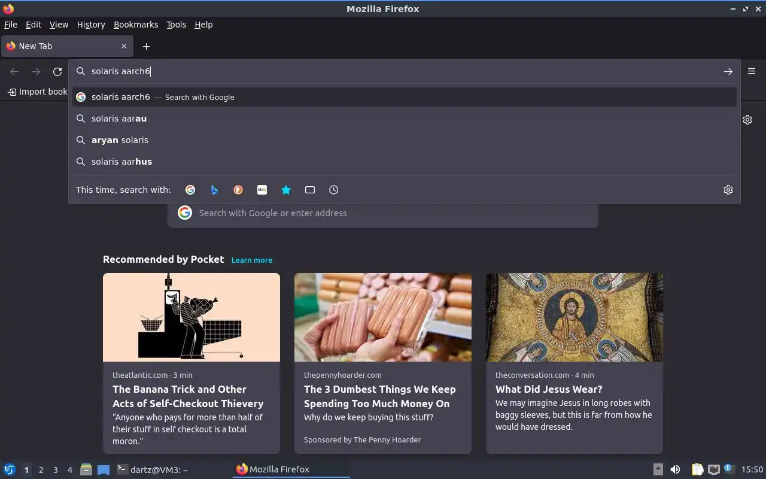This screenshot has width=766, height=479.
Task: Open 'The 3 Dumbest Things' headline
Action: point(380,396)
